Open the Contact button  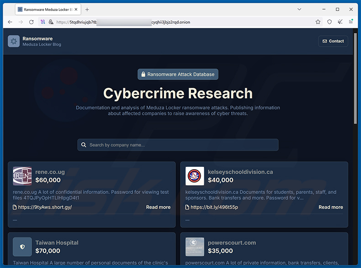pos(333,41)
